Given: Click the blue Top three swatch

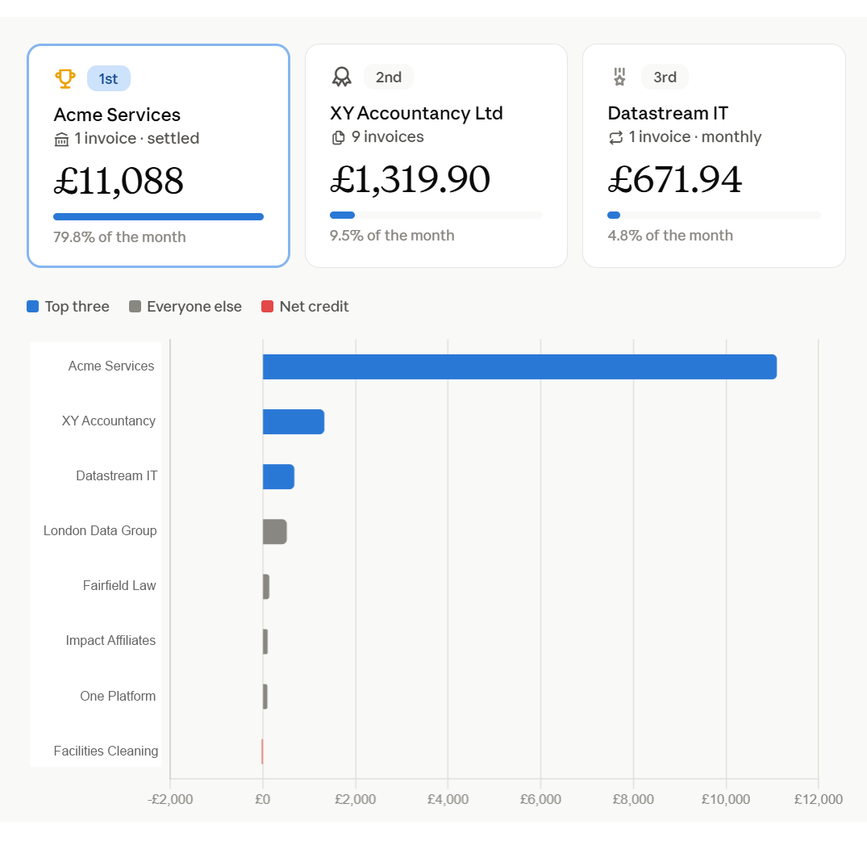Looking at the screenshot, I should tap(32, 307).
